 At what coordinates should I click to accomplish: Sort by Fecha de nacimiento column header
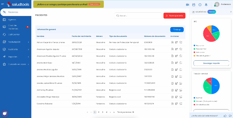(82, 36)
